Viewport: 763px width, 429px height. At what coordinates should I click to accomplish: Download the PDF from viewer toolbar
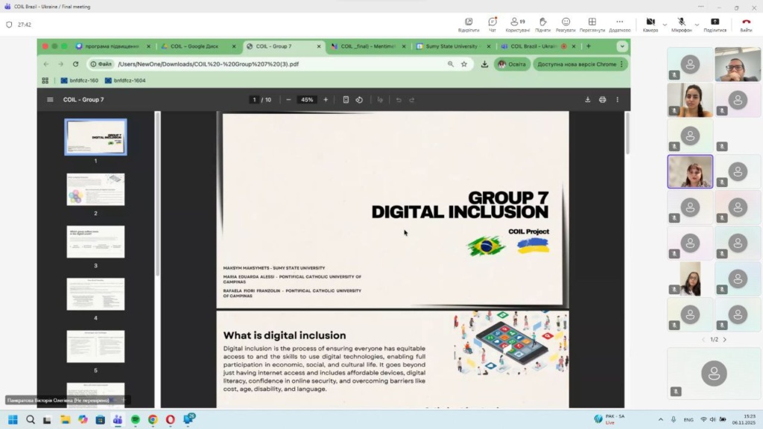587,100
